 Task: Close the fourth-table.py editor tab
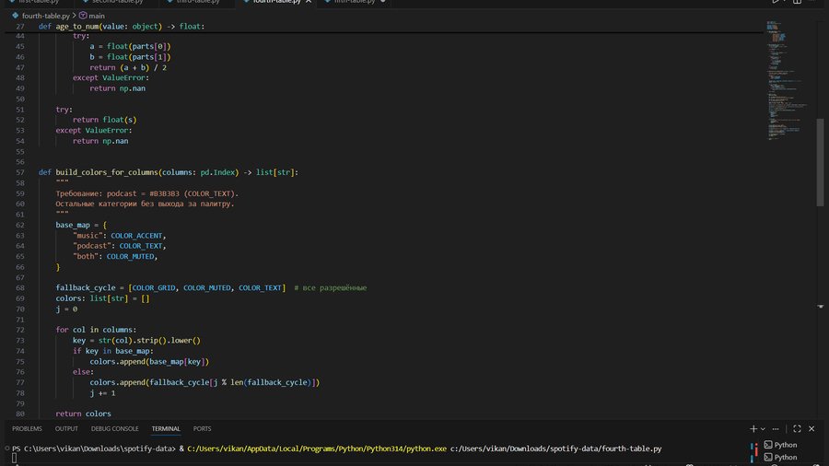click(x=307, y=2)
